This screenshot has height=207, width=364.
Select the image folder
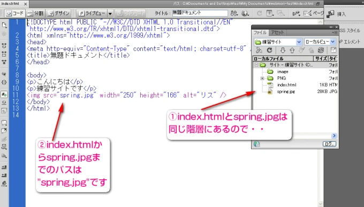pyautogui.click(x=283, y=71)
